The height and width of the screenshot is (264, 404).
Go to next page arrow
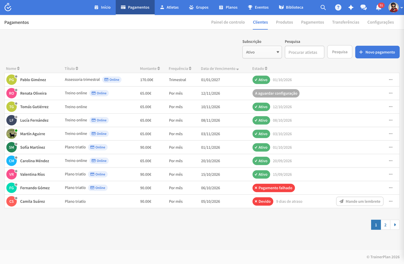[395, 225]
